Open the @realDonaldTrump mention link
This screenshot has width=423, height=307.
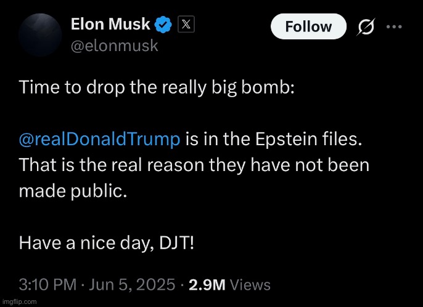(x=100, y=140)
